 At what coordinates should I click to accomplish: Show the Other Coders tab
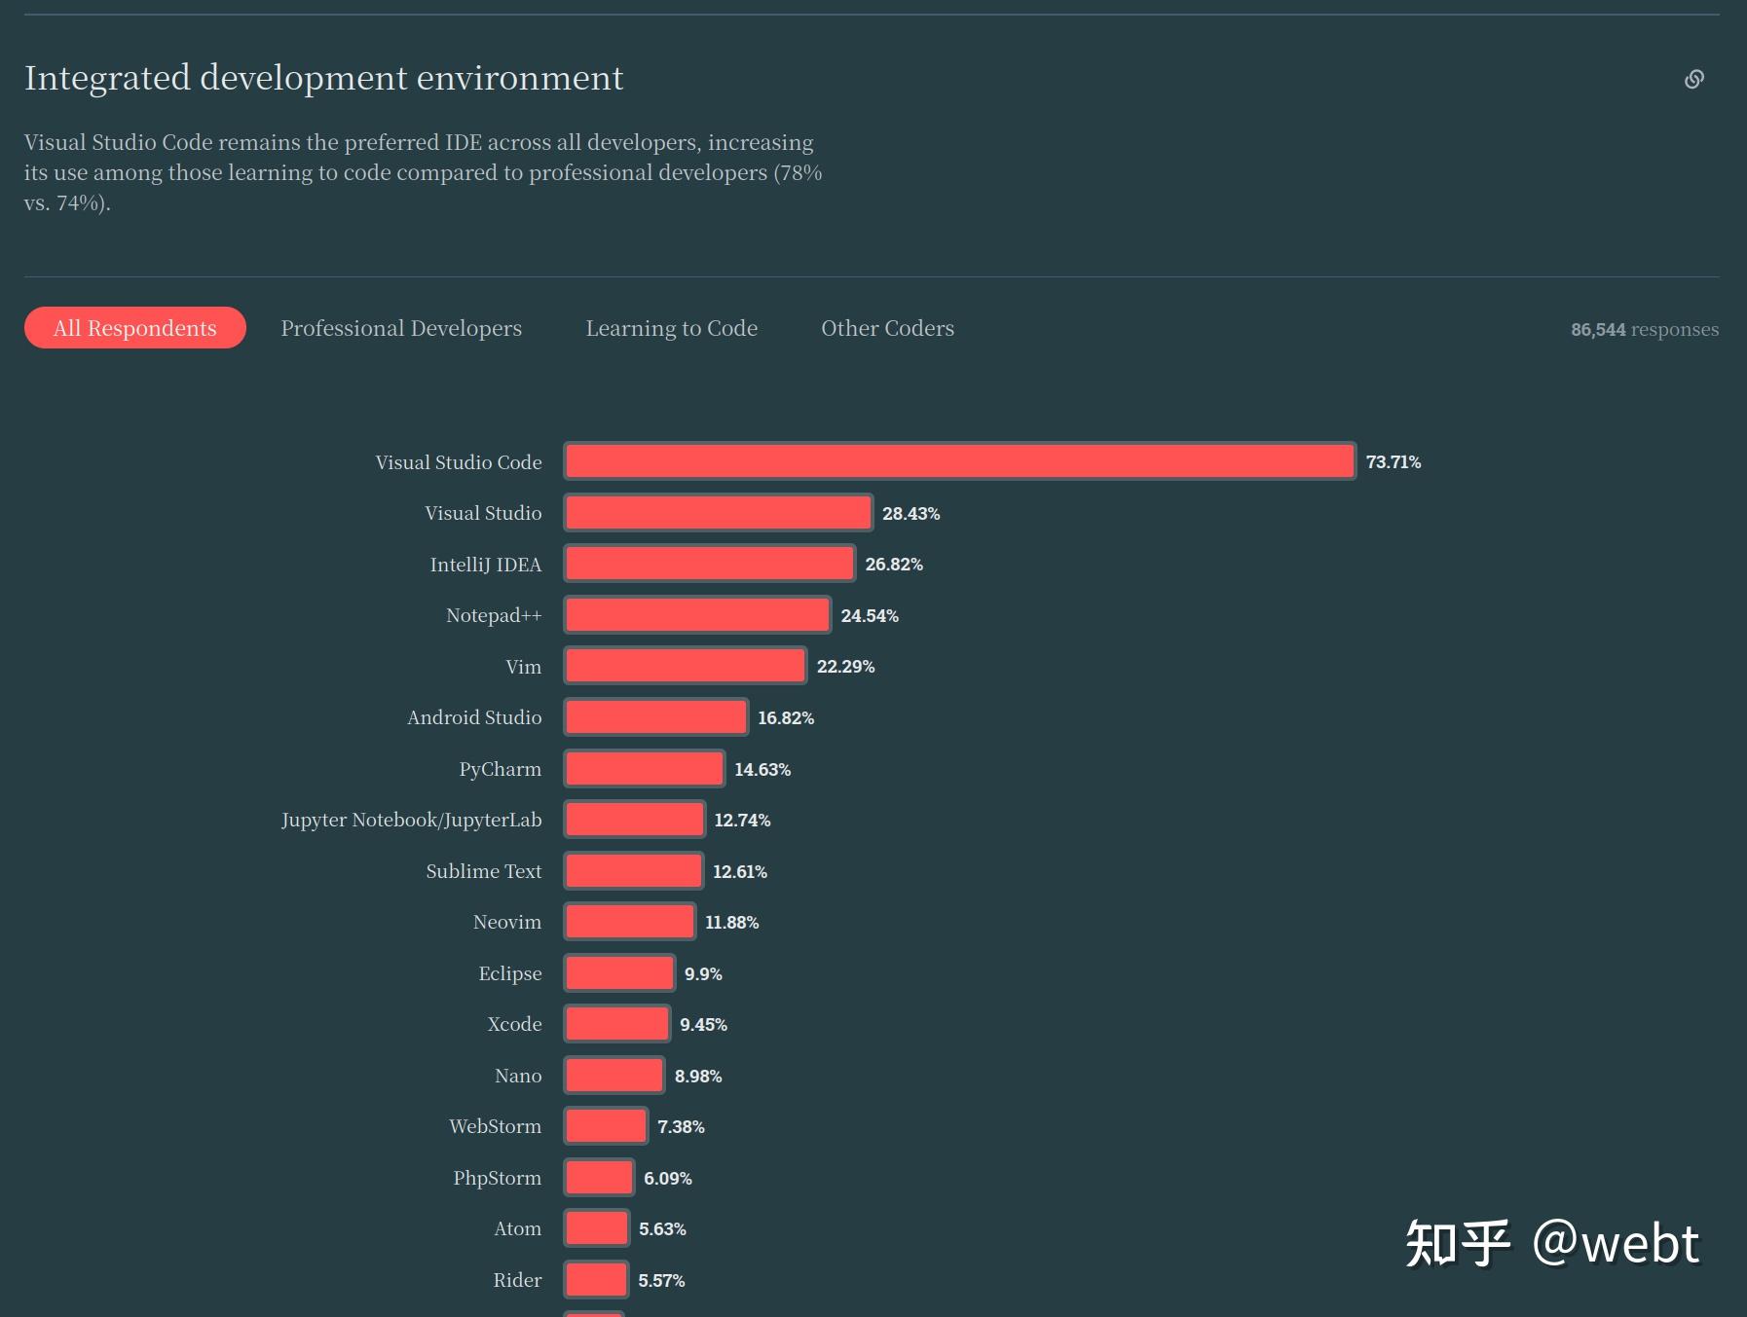click(x=888, y=328)
